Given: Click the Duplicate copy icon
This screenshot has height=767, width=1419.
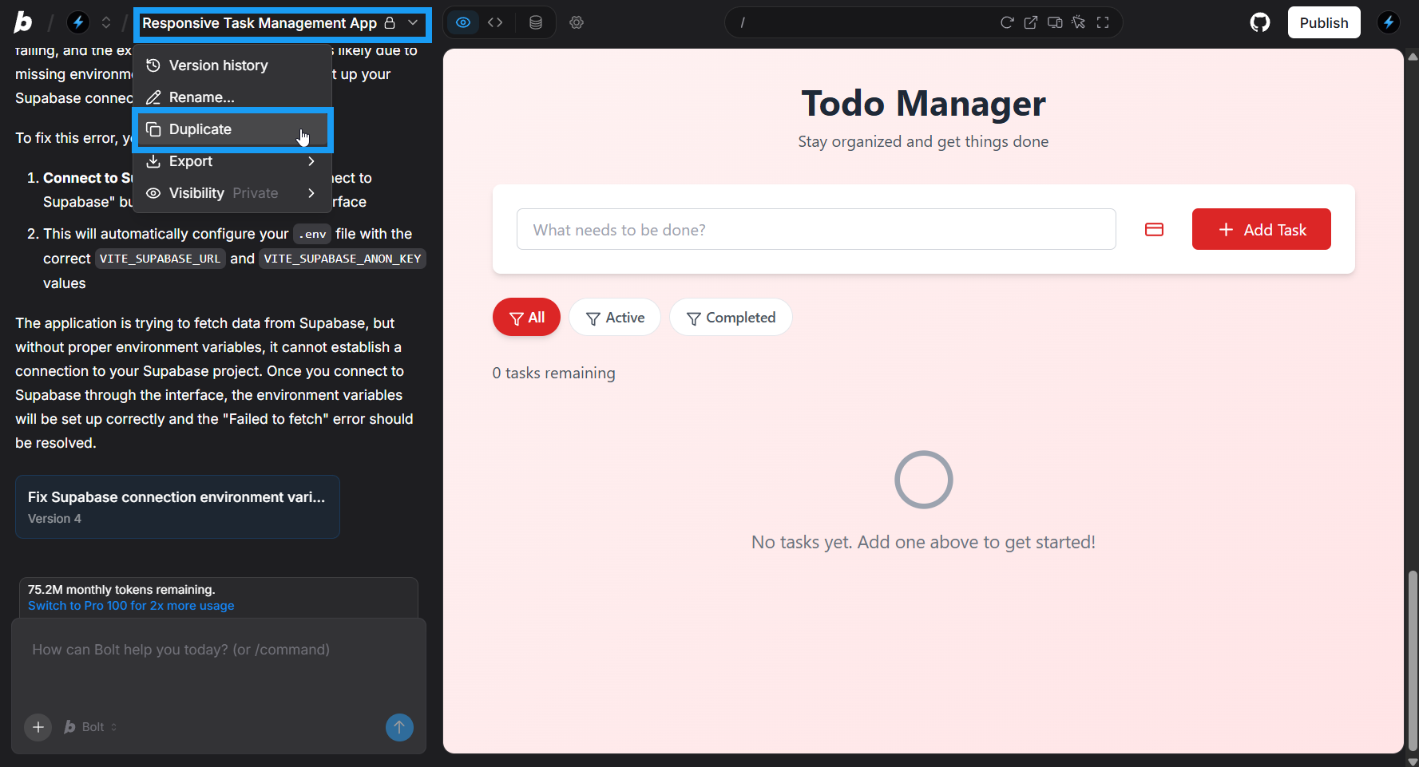Looking at the screenshot, I should coord(153,129).
